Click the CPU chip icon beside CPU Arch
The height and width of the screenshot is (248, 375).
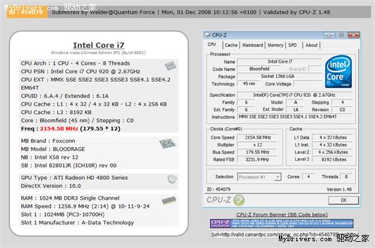click(170, 65)
